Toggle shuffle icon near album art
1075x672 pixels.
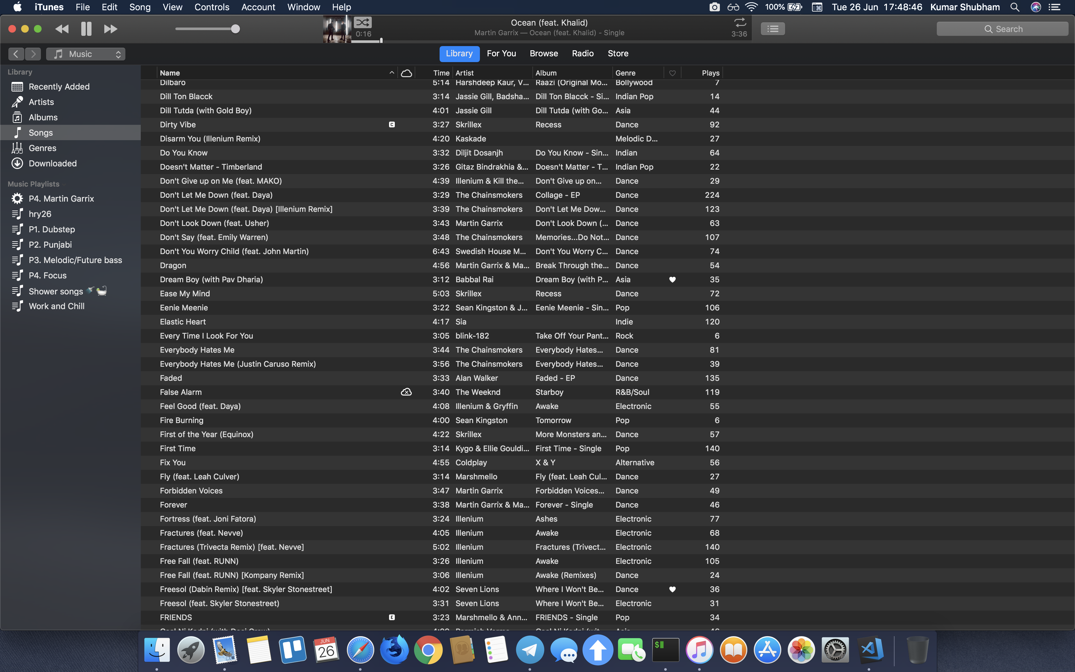[363, 22]
